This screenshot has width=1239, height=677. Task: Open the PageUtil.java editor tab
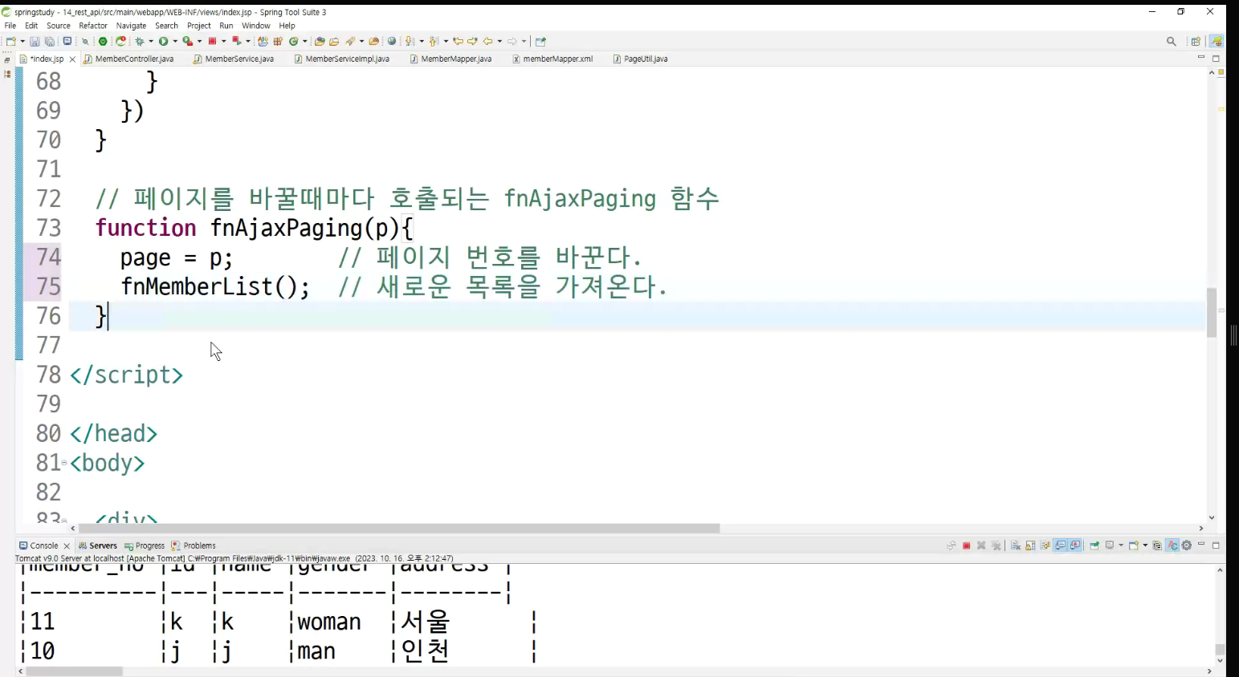point(640,59)
